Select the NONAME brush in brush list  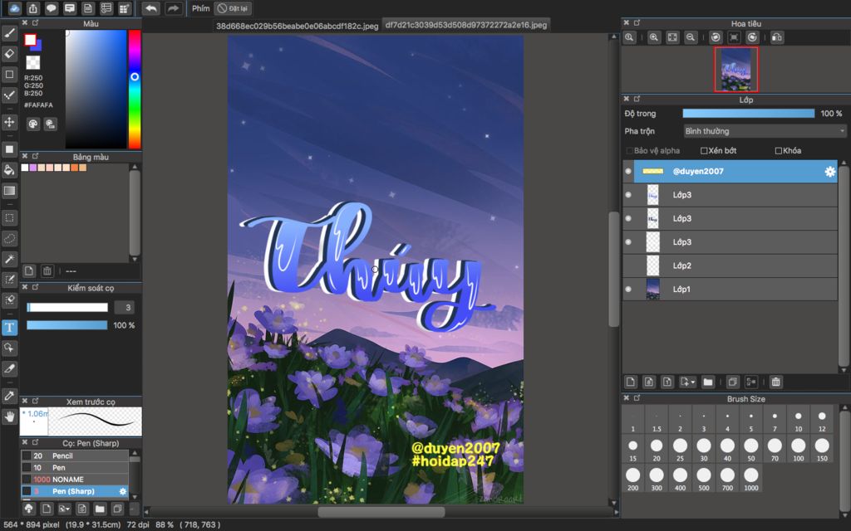point(74,480)
